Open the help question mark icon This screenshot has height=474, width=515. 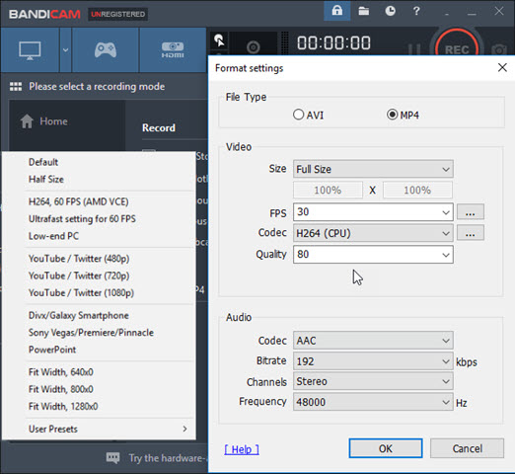pos(416,11)
